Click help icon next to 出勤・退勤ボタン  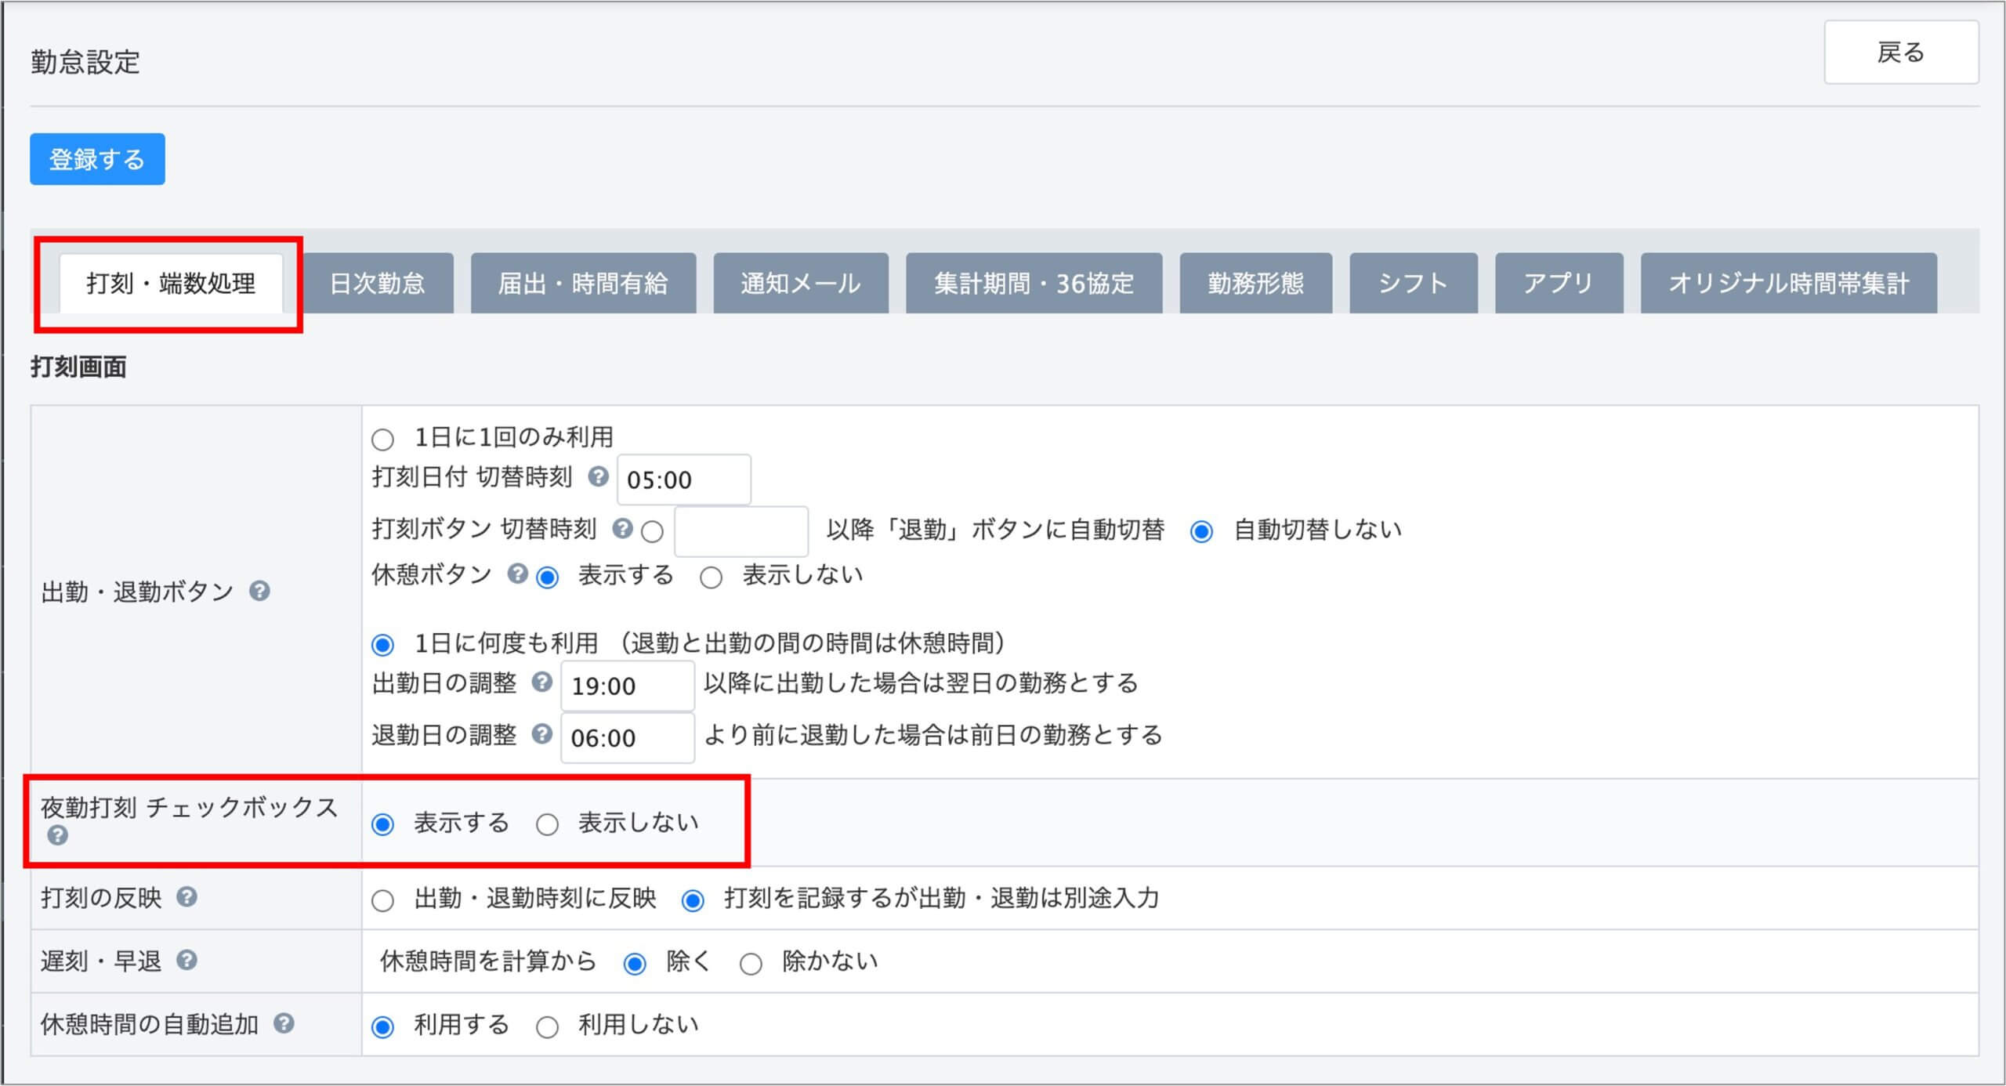[259, 591]
